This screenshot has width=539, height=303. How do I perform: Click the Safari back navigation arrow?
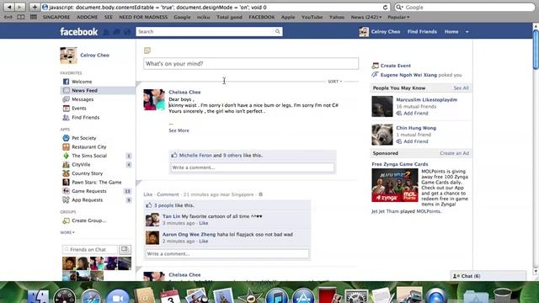pyautogui.click(x=9, y=7)
